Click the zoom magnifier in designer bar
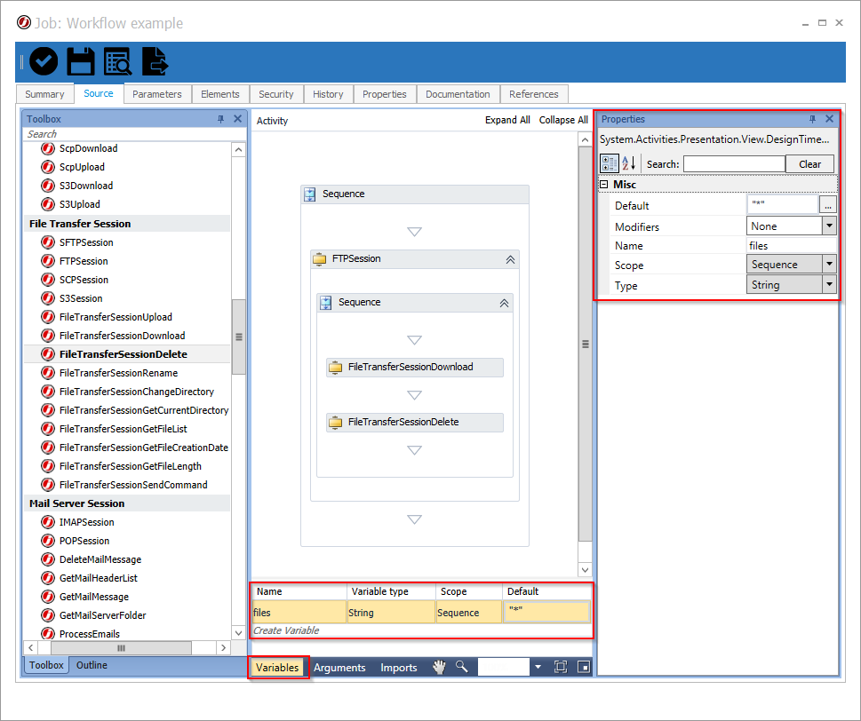The height and width of the screenshot is (721, 861). (462, 667)
